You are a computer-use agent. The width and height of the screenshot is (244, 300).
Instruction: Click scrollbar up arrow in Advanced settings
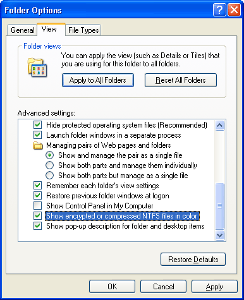pyautogui.click(x=219, y=125)
